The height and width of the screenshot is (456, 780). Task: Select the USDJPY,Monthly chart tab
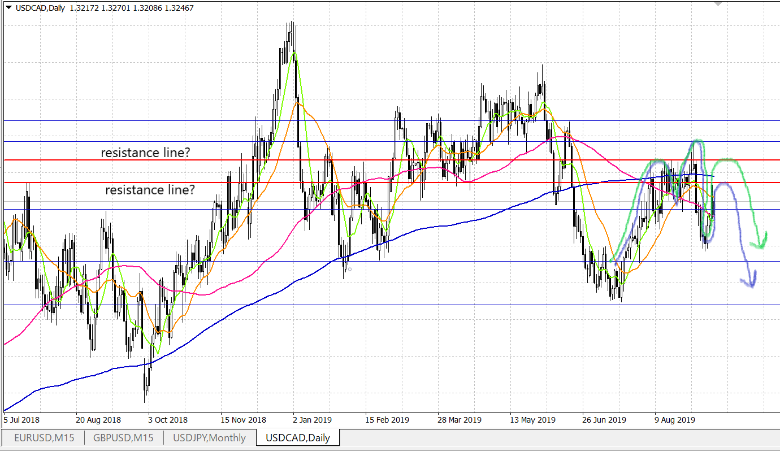point(210,437)
